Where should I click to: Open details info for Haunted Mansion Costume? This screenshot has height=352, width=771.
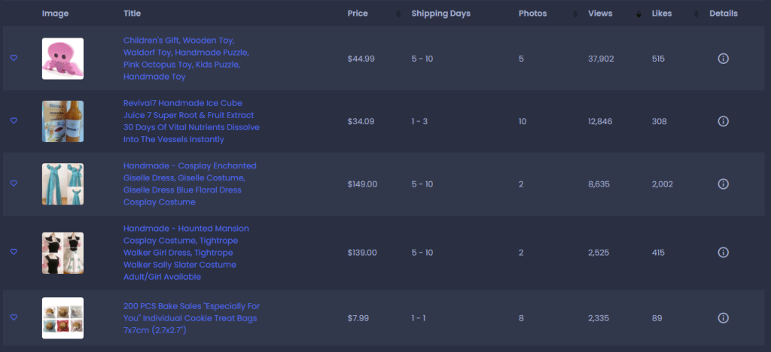(723, 252)
